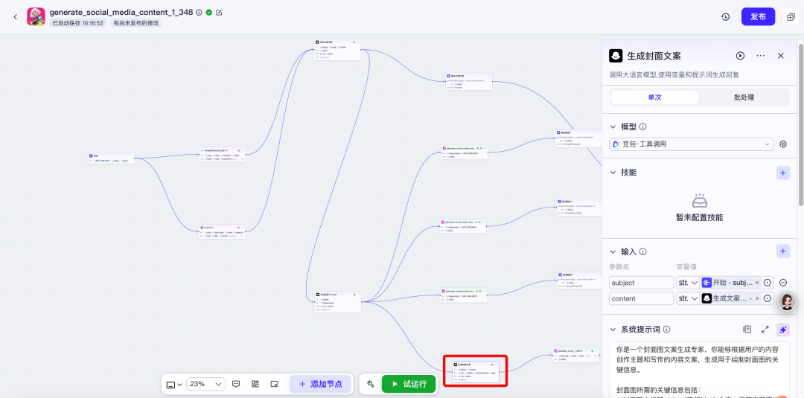
Task: Click the 发布 publish button
Action: click(x=758, y=16)
